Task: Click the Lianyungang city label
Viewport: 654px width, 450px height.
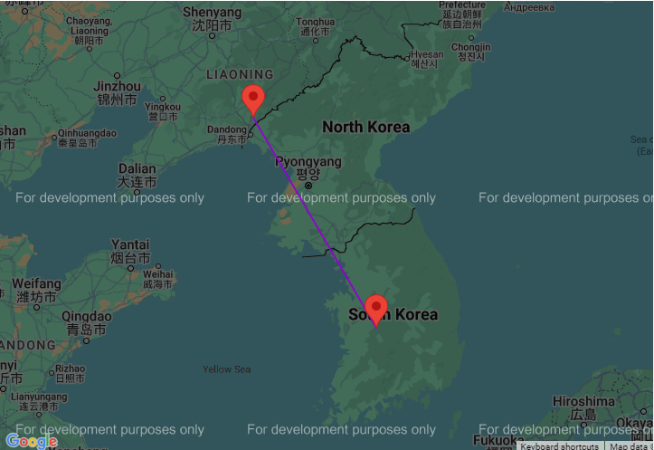Action: click(x=39, y=402)
